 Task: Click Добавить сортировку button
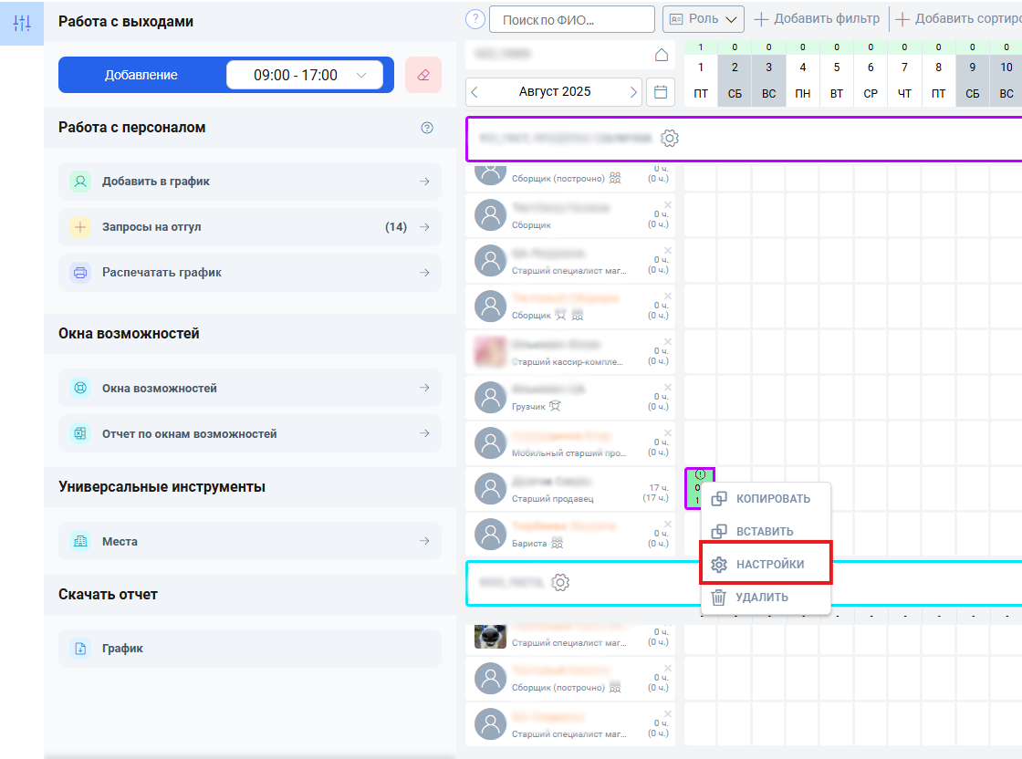[958, 19]
